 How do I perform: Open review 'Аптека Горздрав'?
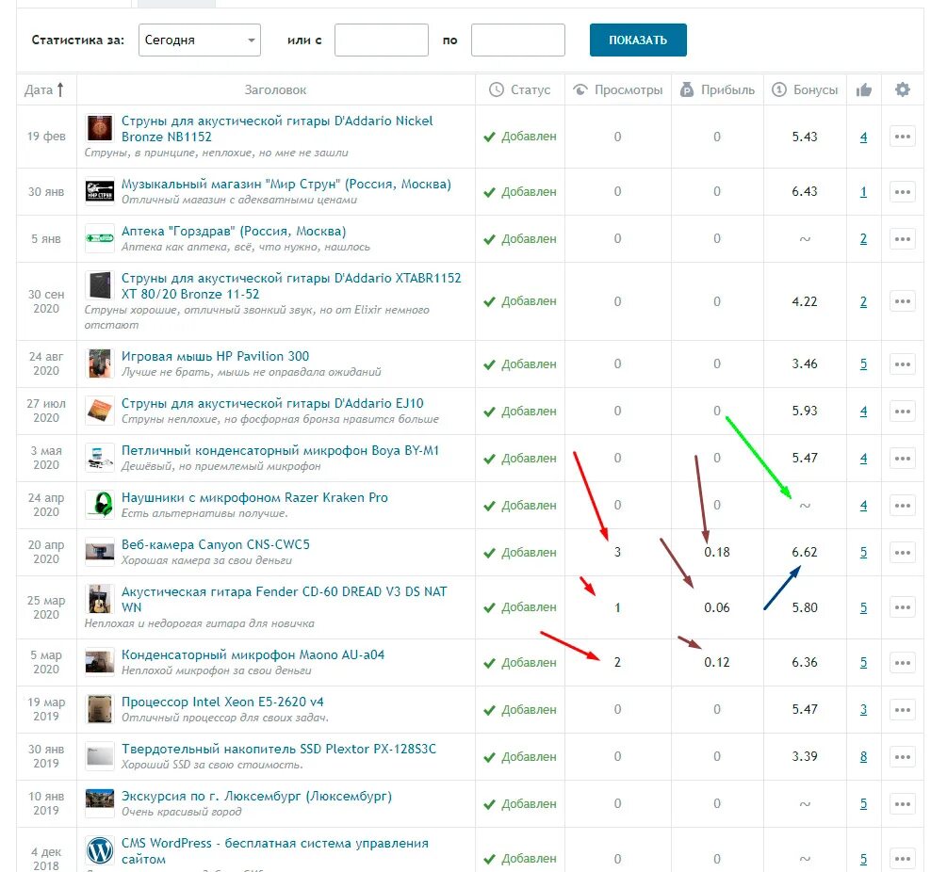(234, 231)
